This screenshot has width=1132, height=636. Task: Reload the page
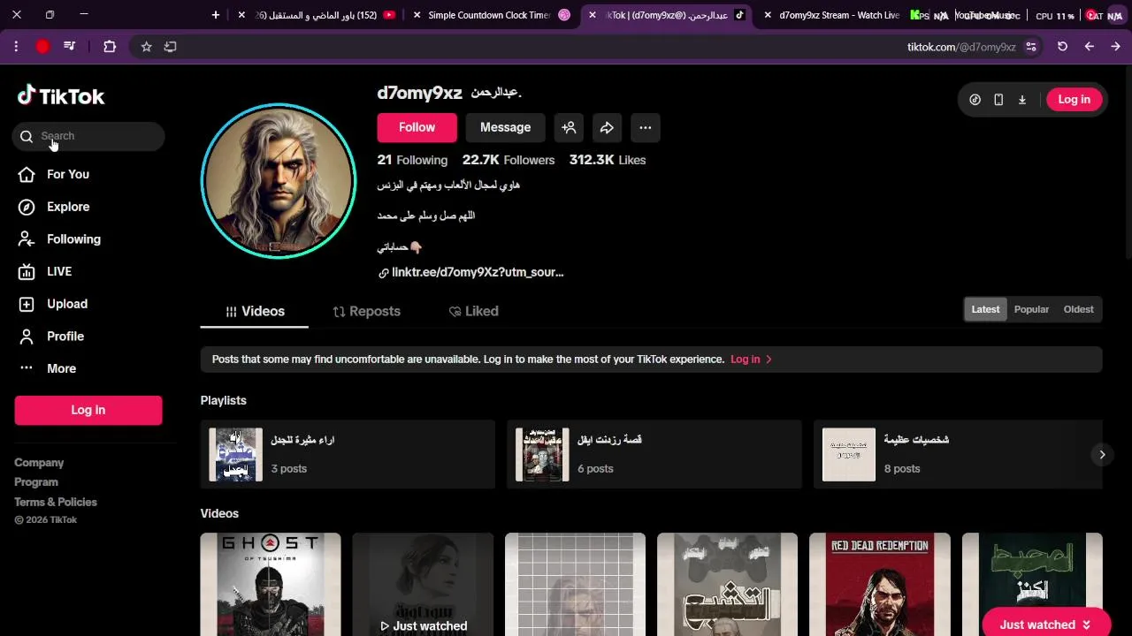(x=1063, y=46)
